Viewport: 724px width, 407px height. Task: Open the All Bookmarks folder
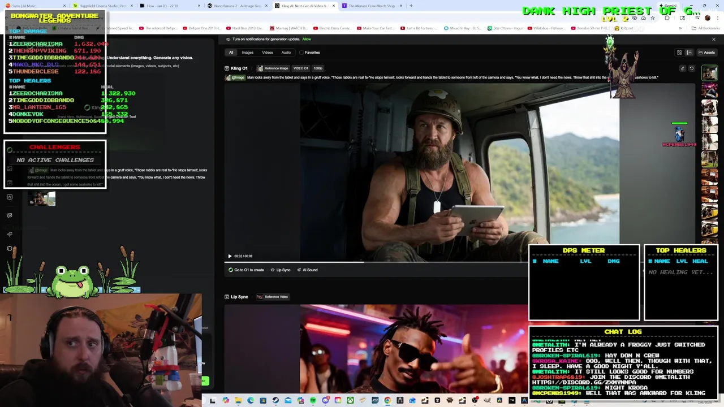[x=705, y=28]
